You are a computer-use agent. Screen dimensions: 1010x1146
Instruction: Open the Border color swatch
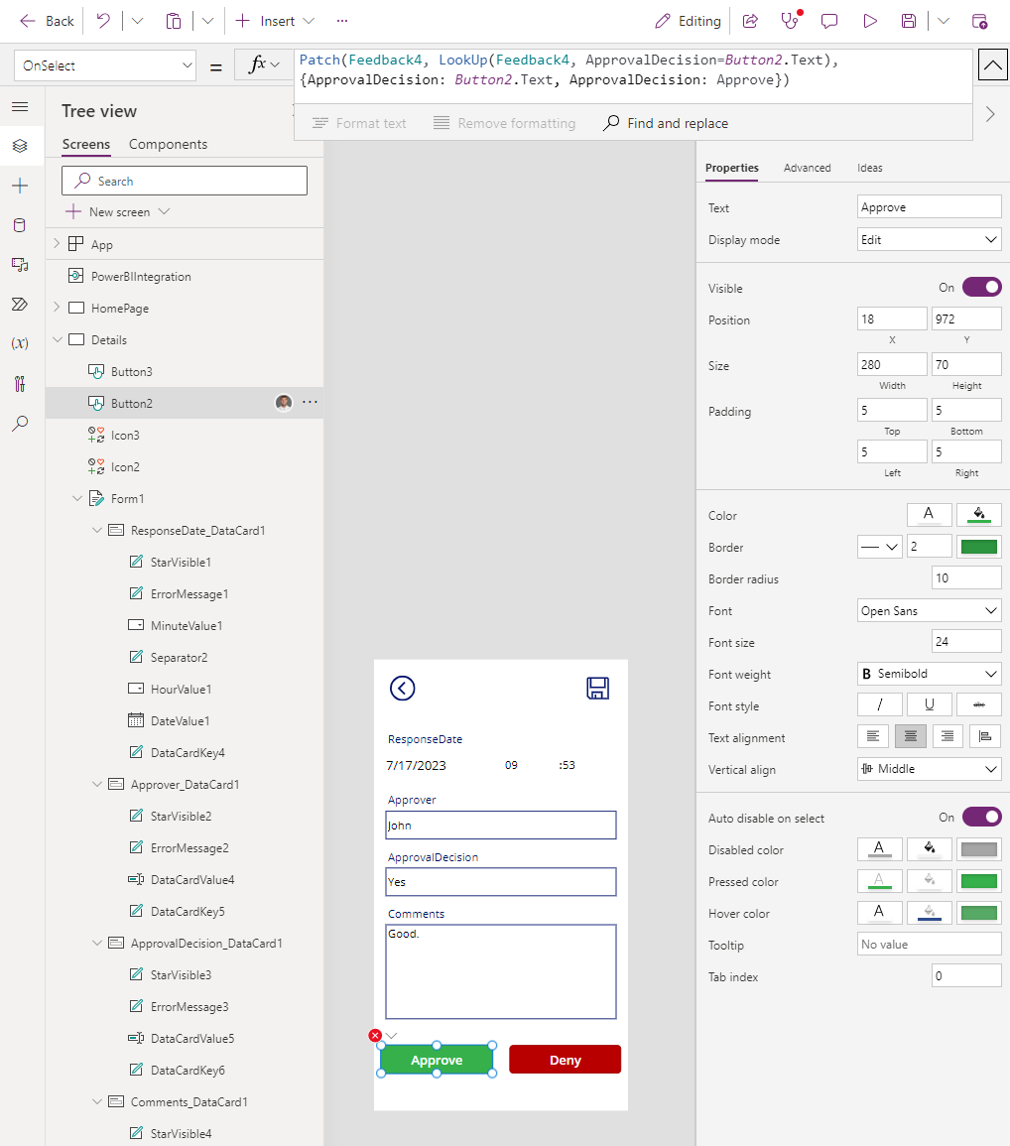click(x=977, y=546)
